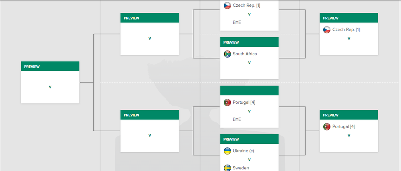Viewport: 401px width, 171px height.
Task: Click the Ukraine flag icon
Action: [227, 151]
